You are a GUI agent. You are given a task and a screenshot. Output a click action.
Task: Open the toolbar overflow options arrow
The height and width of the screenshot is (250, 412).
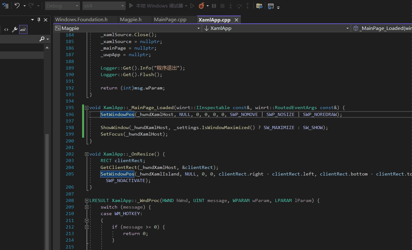click(278, 7)
